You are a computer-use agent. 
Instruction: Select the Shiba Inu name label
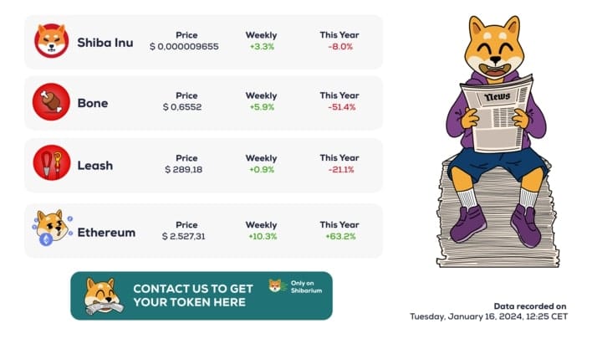coord(105,42)
